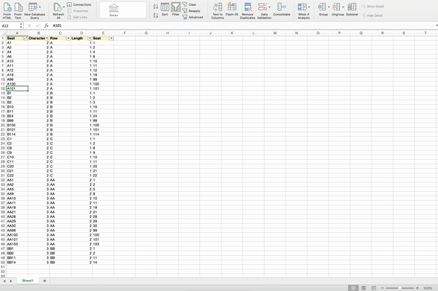
Task: Select Stocks data type
Action: [113, 10]
